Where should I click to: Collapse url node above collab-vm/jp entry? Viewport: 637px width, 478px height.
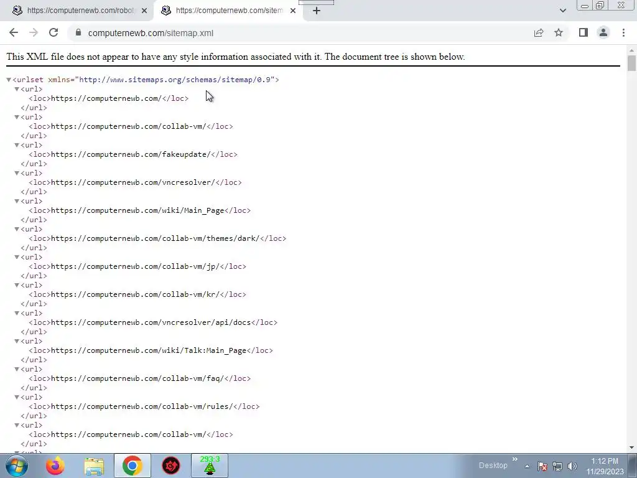[17, 257]
